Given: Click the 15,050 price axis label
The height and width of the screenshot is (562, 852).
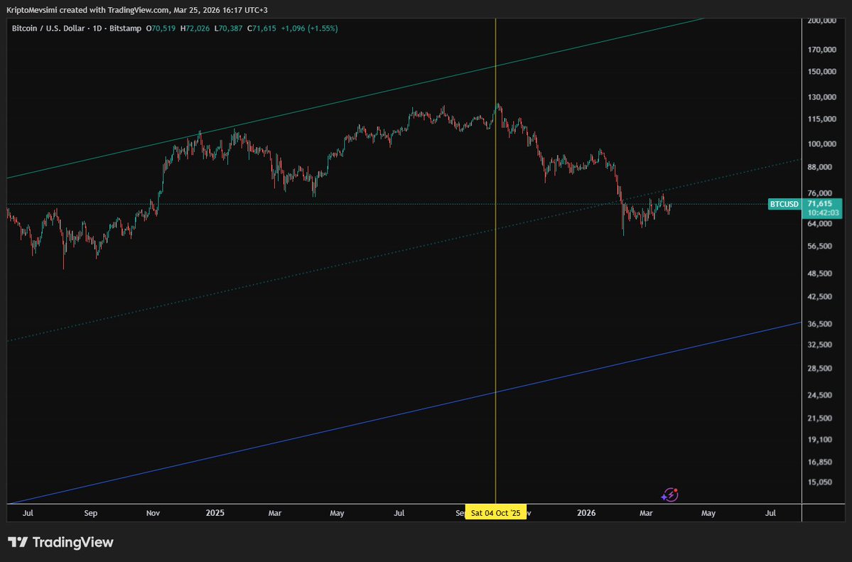Looking at the screenshot, I should 820,482.
